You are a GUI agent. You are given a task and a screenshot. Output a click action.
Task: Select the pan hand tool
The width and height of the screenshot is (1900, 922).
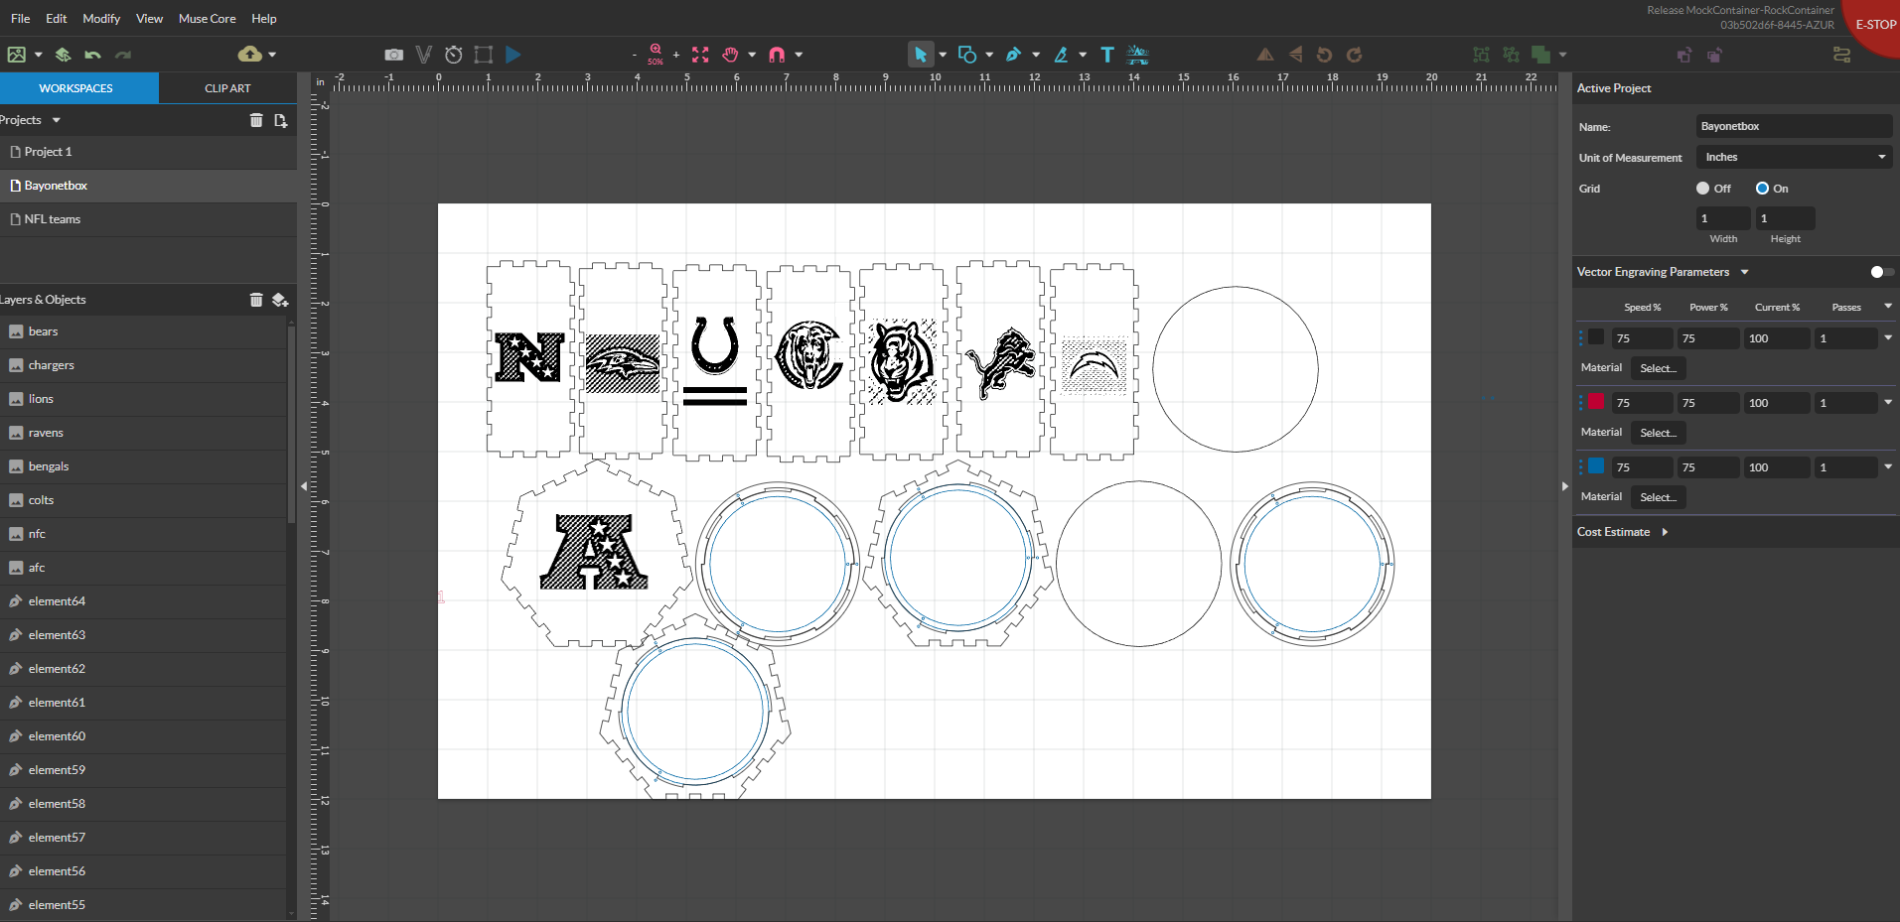(x=730, y=55)
